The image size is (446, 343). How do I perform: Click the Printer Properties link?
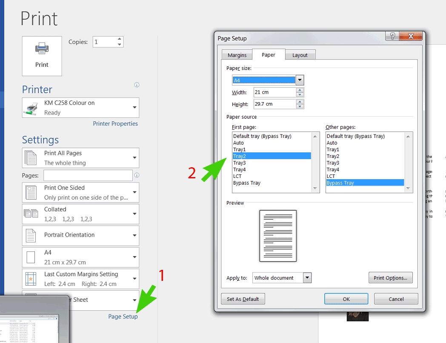coord(115,123)
